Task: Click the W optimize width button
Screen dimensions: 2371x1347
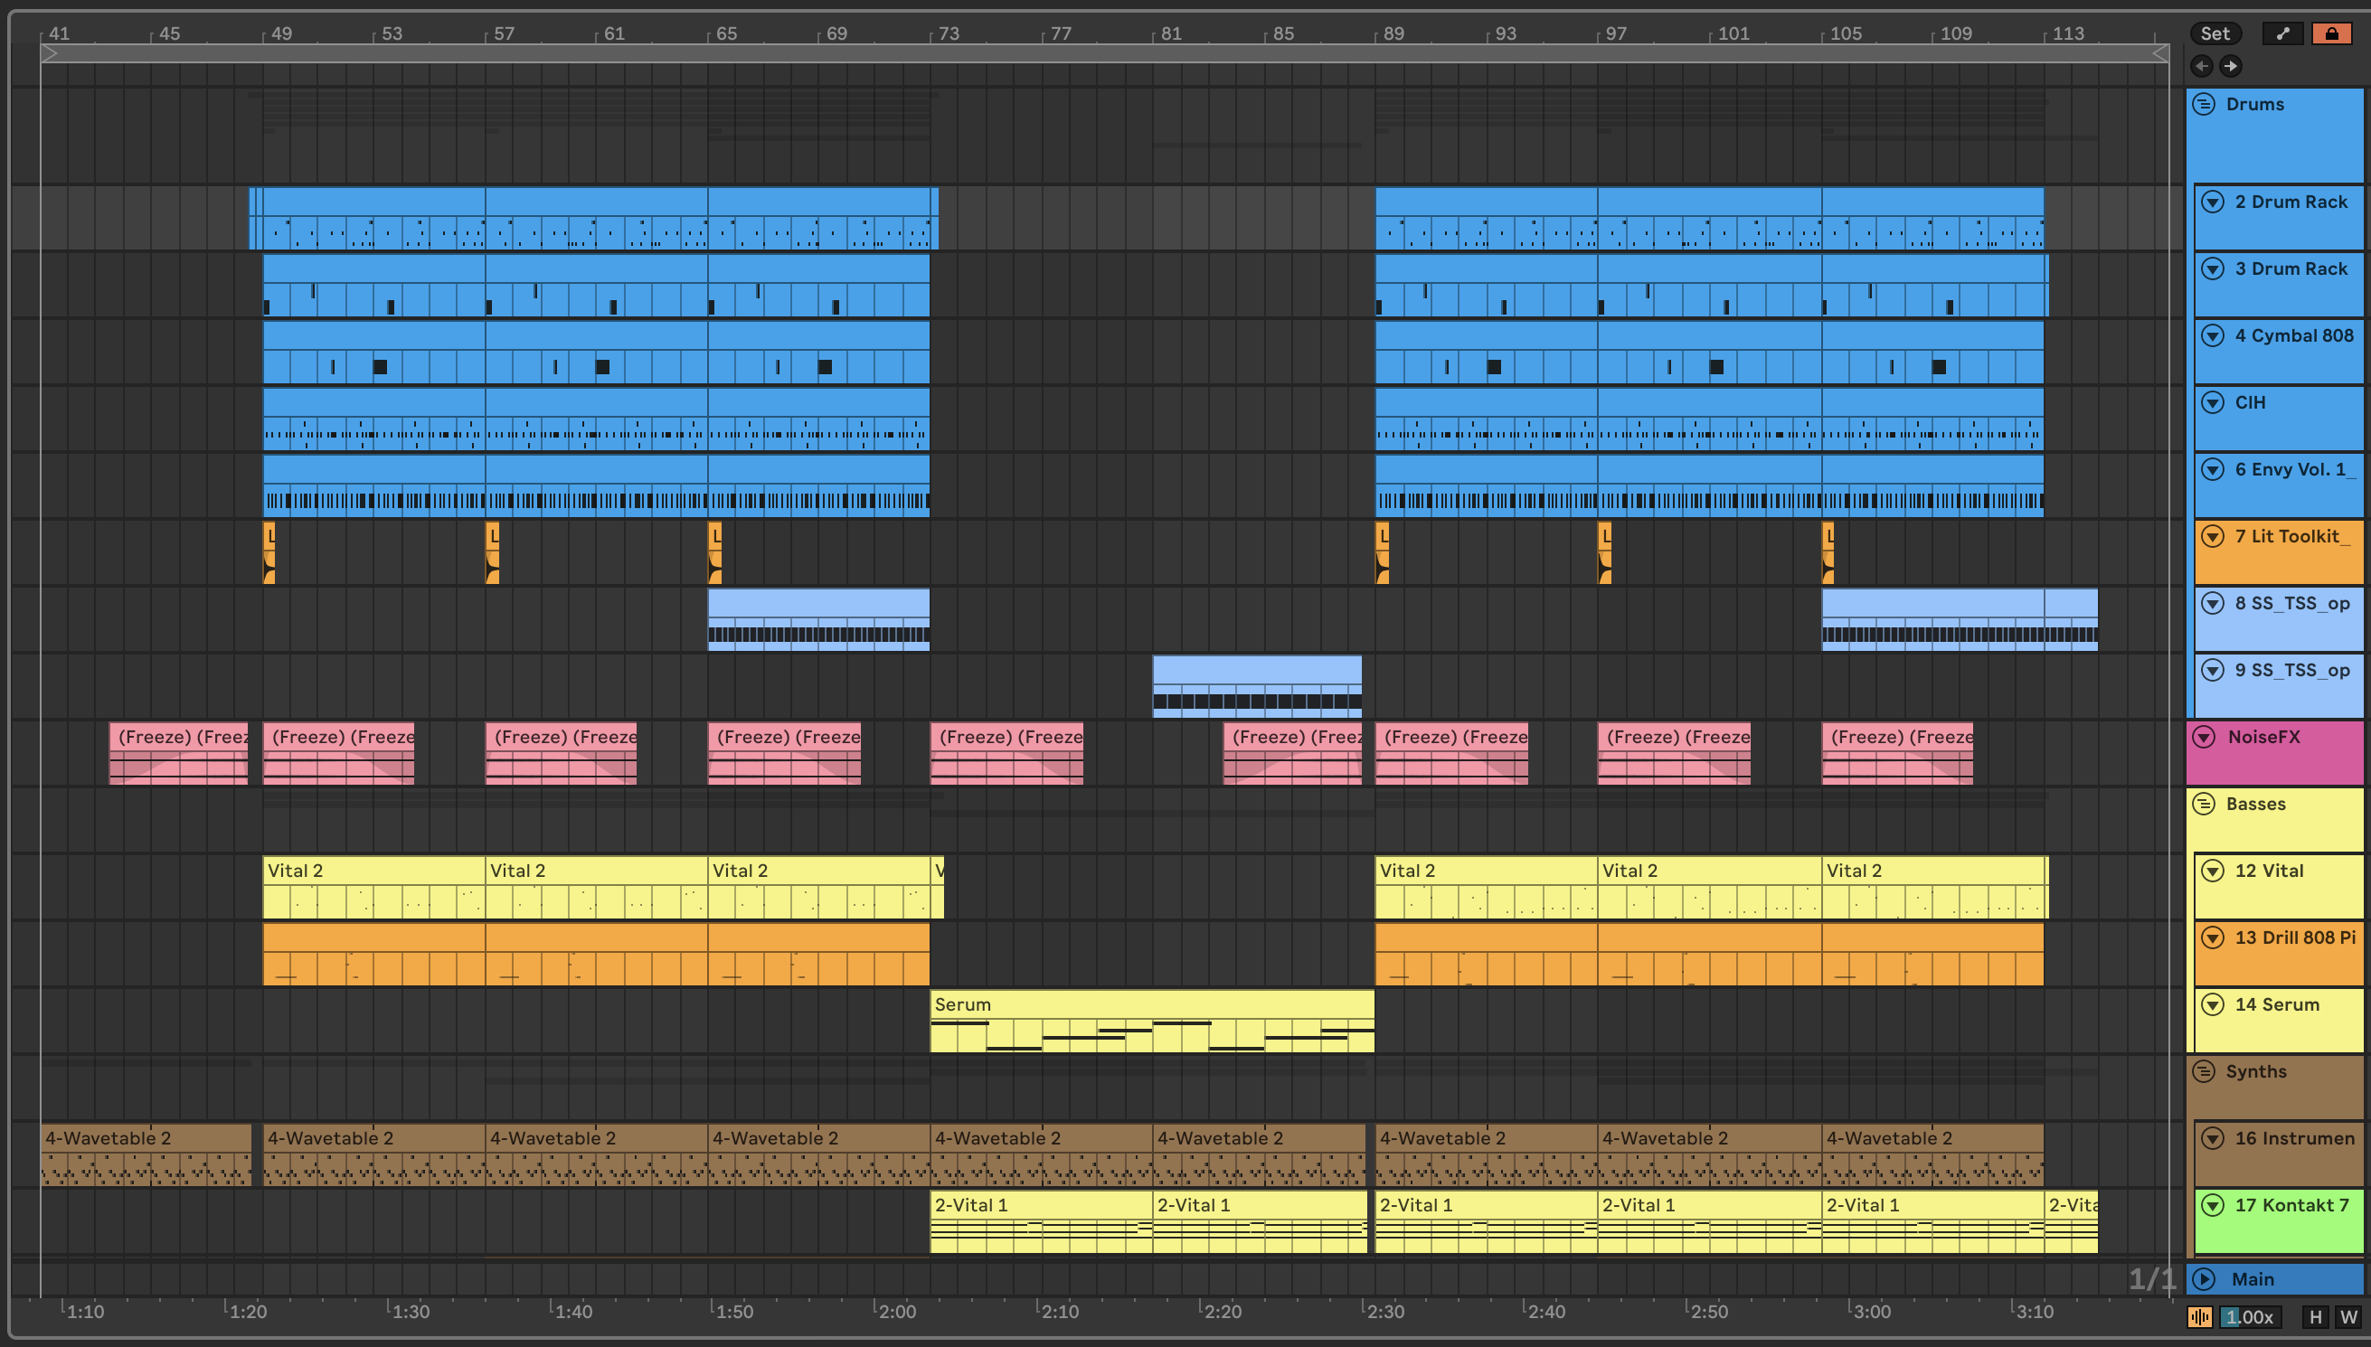Action: [2347, 1316]
